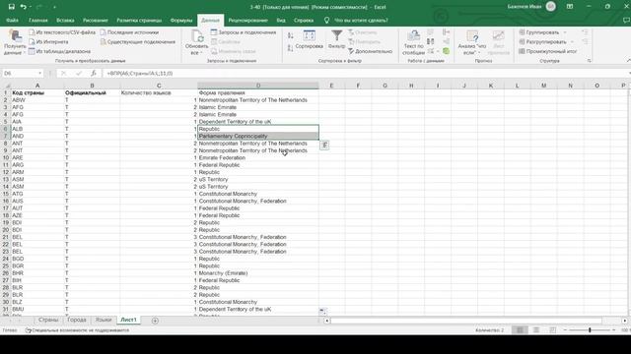Choose Из Интернета data source
This screenshot has height=354, width=631.
(48, 41)
